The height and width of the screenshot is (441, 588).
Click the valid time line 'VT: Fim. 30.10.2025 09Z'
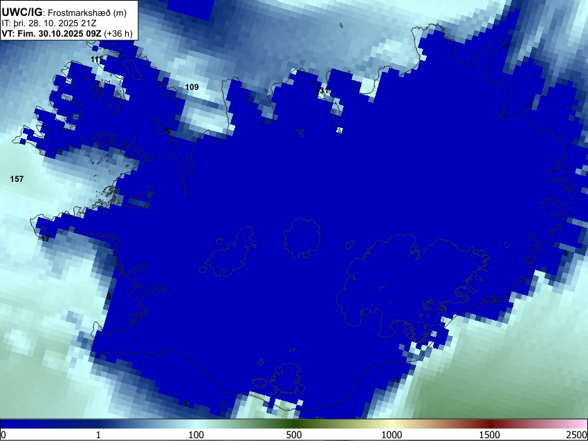(51, 33)
